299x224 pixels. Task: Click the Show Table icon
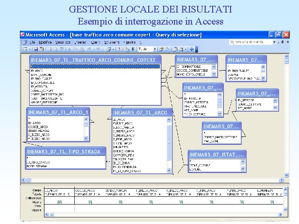127,49
